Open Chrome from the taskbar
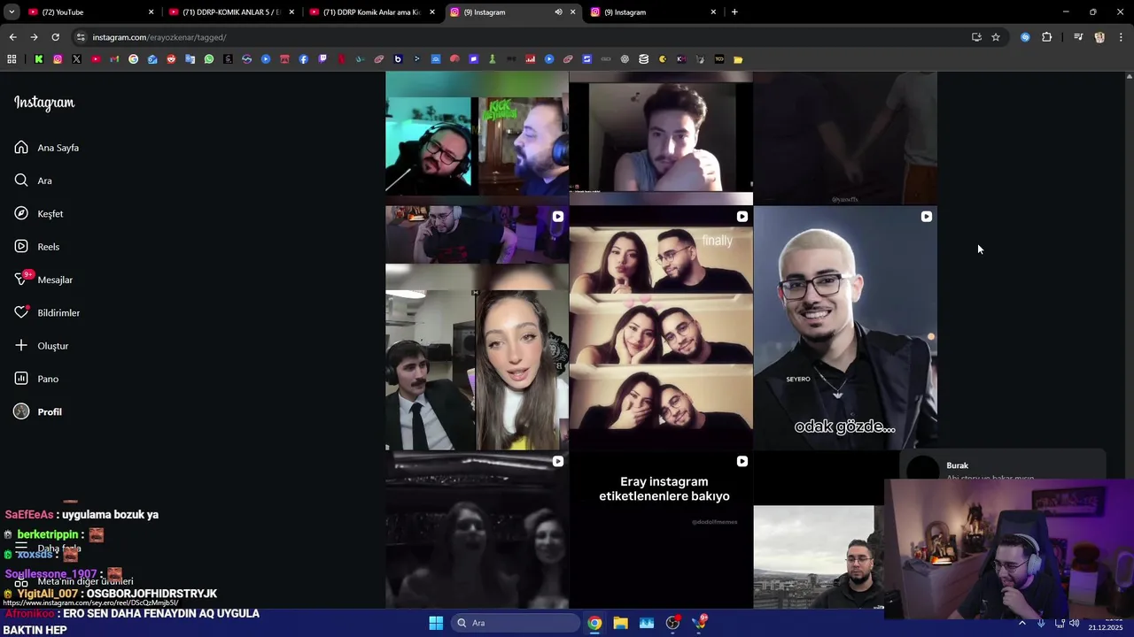The height and width of the screenshot is (637, 1134). coord(594,623)
